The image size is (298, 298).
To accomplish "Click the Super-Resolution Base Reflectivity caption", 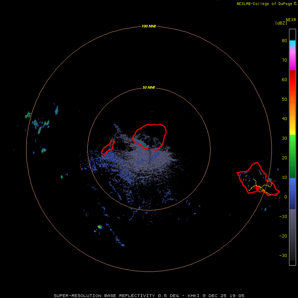I will coord(149,296).
